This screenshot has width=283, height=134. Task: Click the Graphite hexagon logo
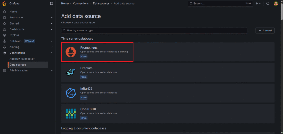click(71, 73)
